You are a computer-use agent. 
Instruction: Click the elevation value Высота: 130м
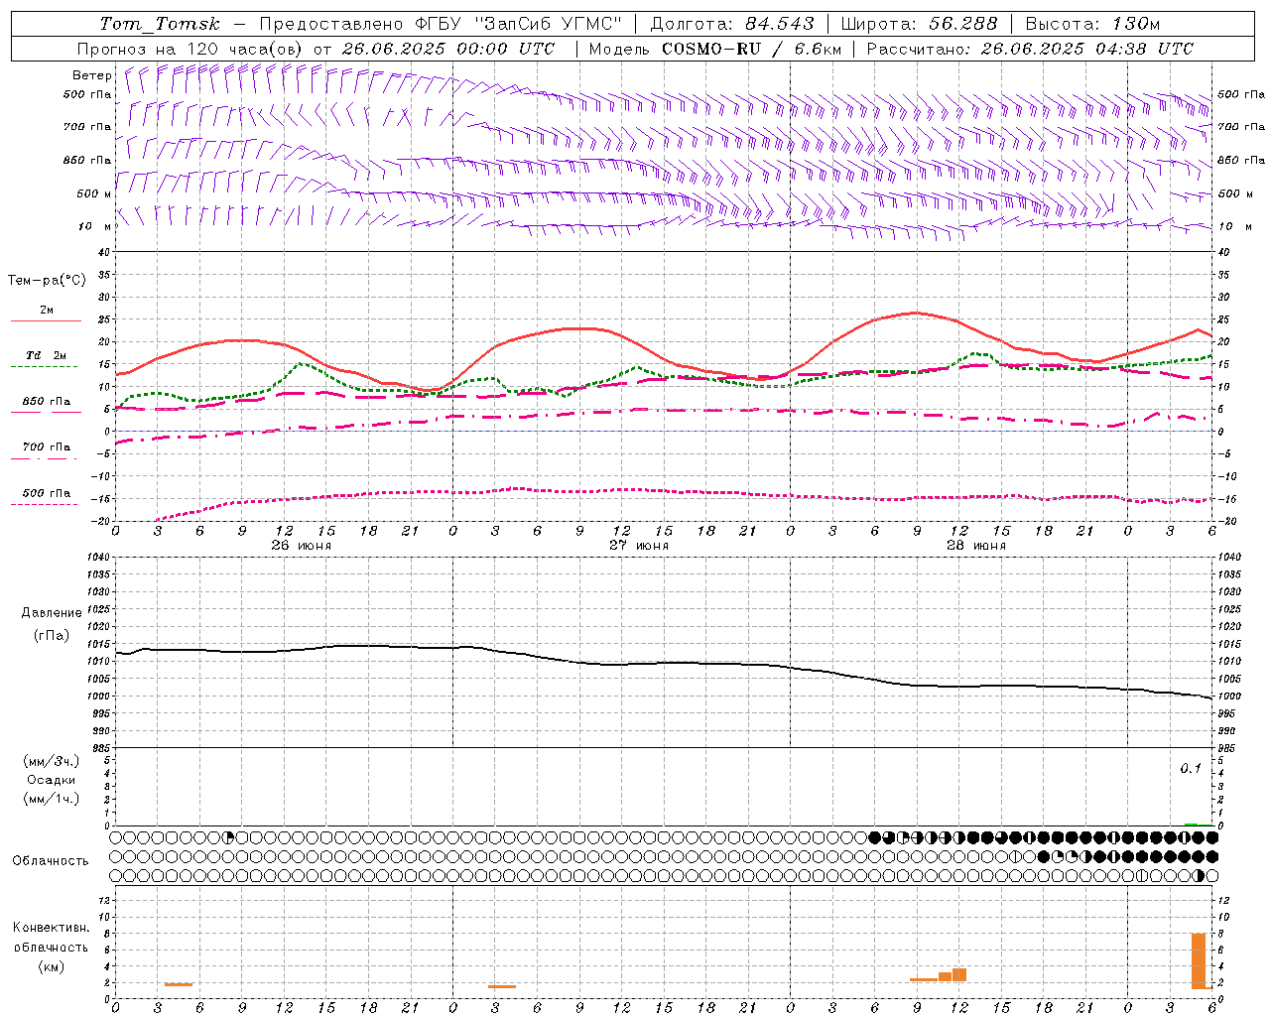1092,24
